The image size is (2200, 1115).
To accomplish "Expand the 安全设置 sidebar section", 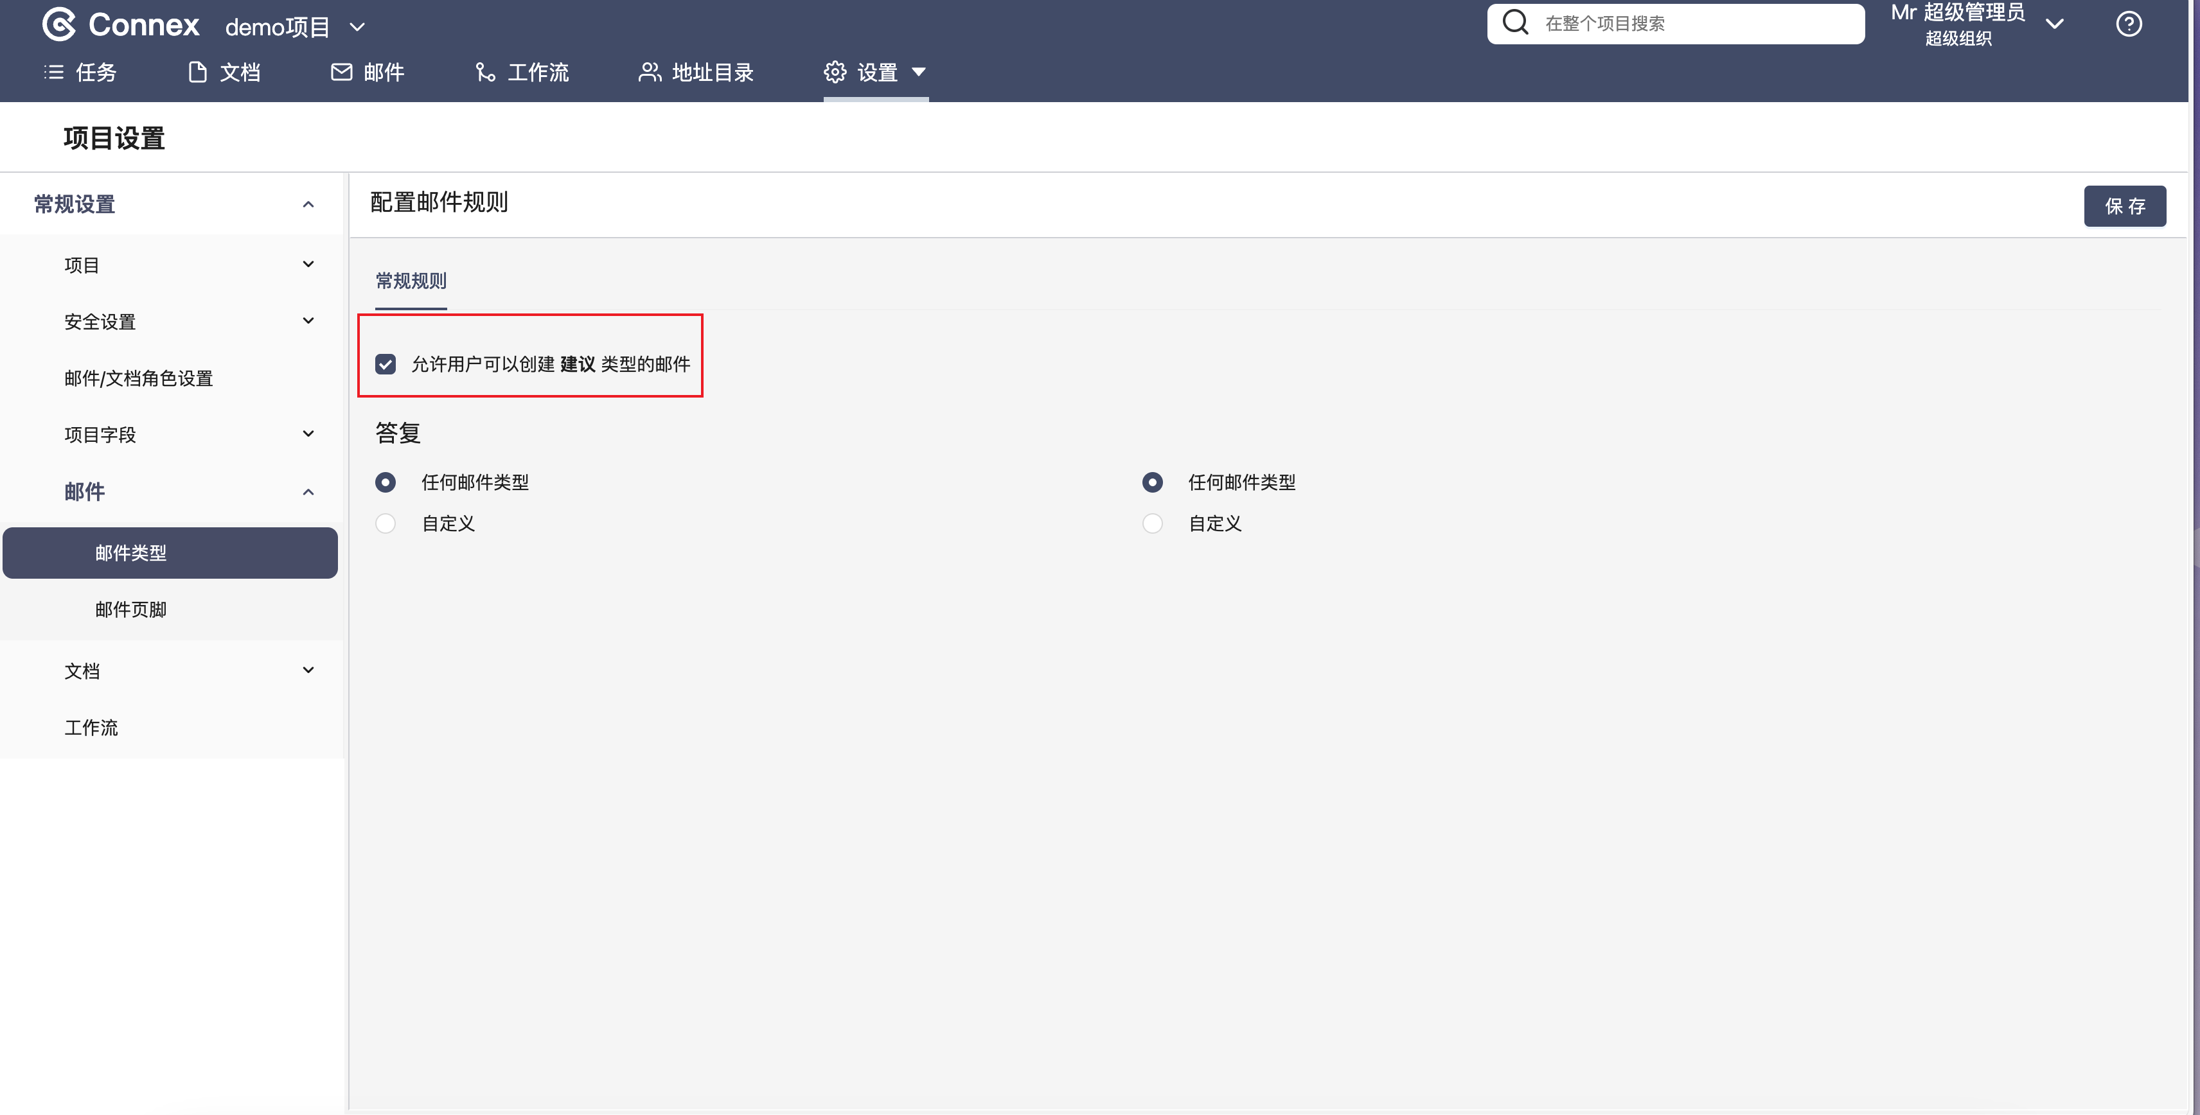I will click(x=308, y=321).
